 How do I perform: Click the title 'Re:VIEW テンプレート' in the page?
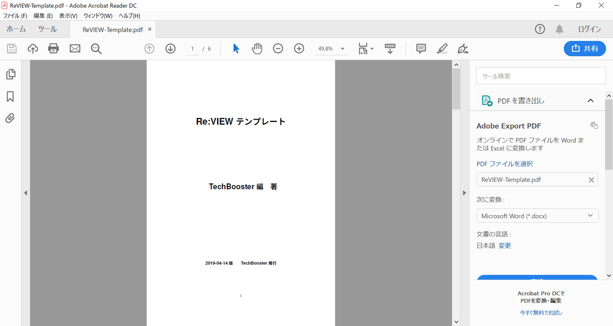click(x=241, y=122)
